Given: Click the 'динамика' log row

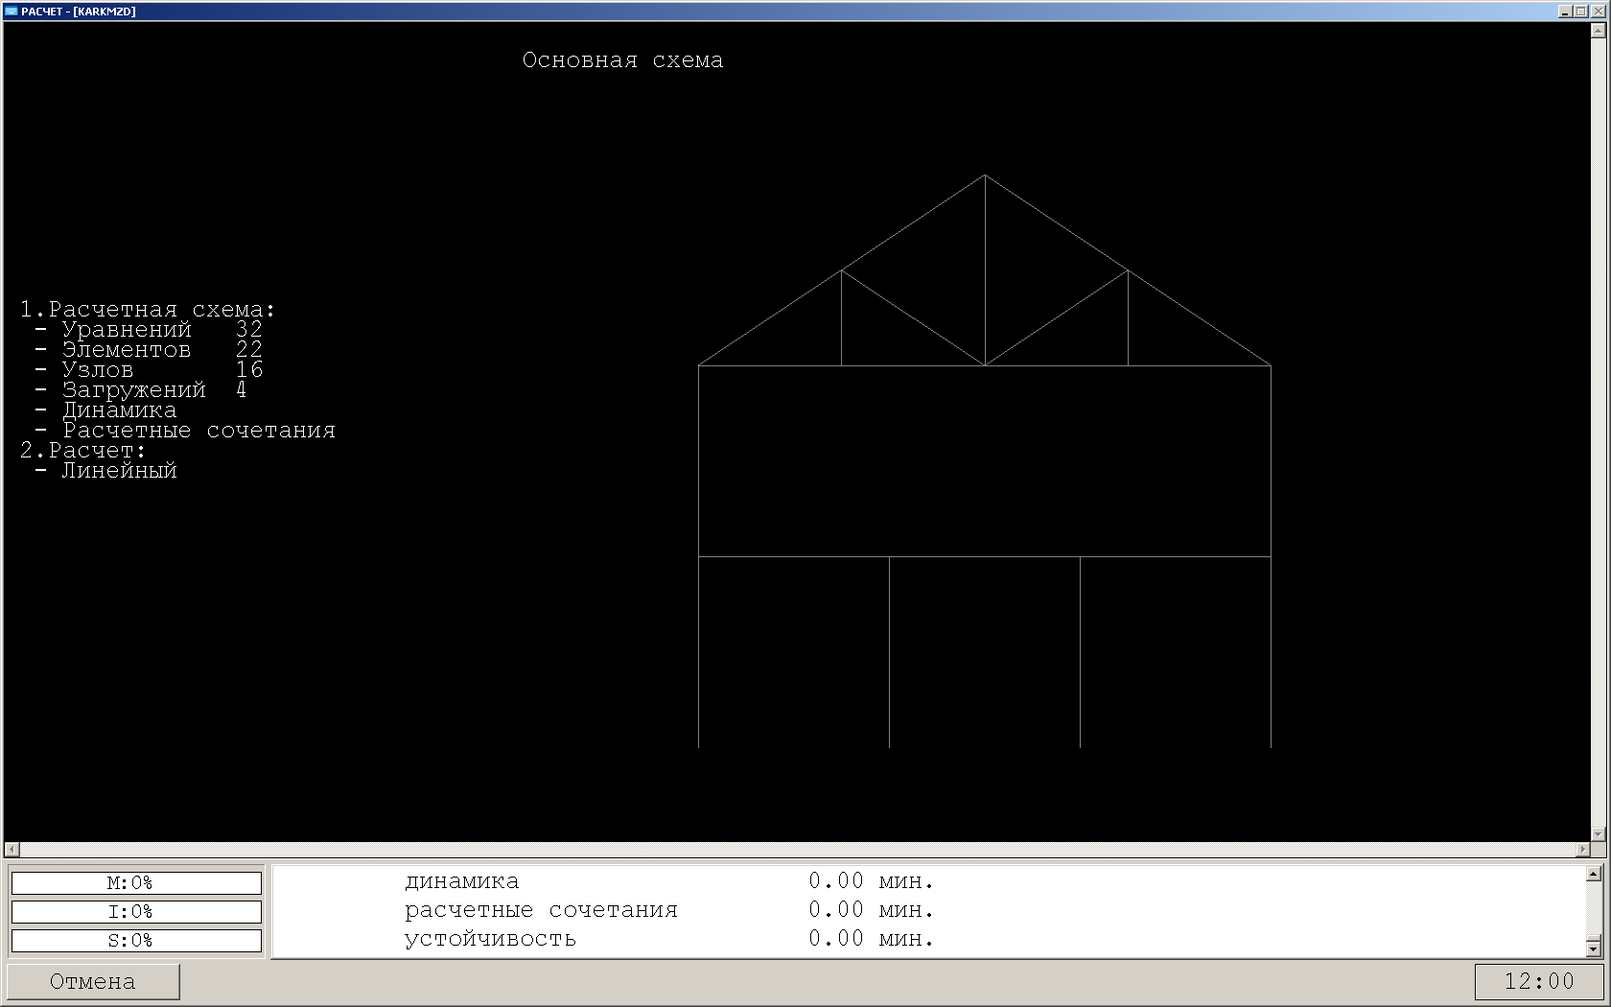Looking at the screenshot, I should point(669,881).
